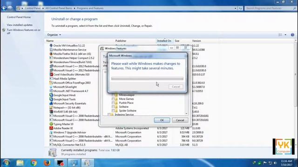Click Cancel at bottom of Windows Features
298x167 pixels.
180,120
